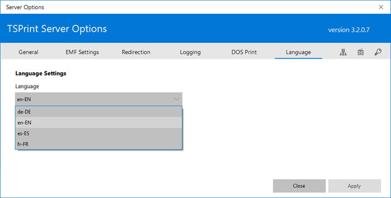391x198 pixels.
Task: Close the Server Options window
Action: [381, 7]
